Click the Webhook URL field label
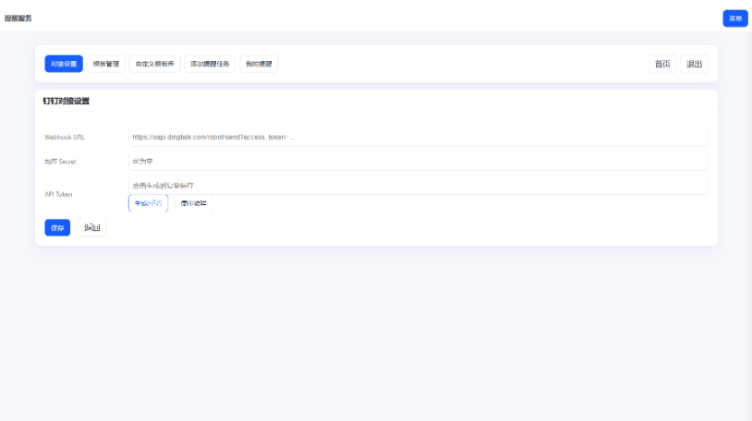This screenshot has height=421, width=752. point(65,137)
